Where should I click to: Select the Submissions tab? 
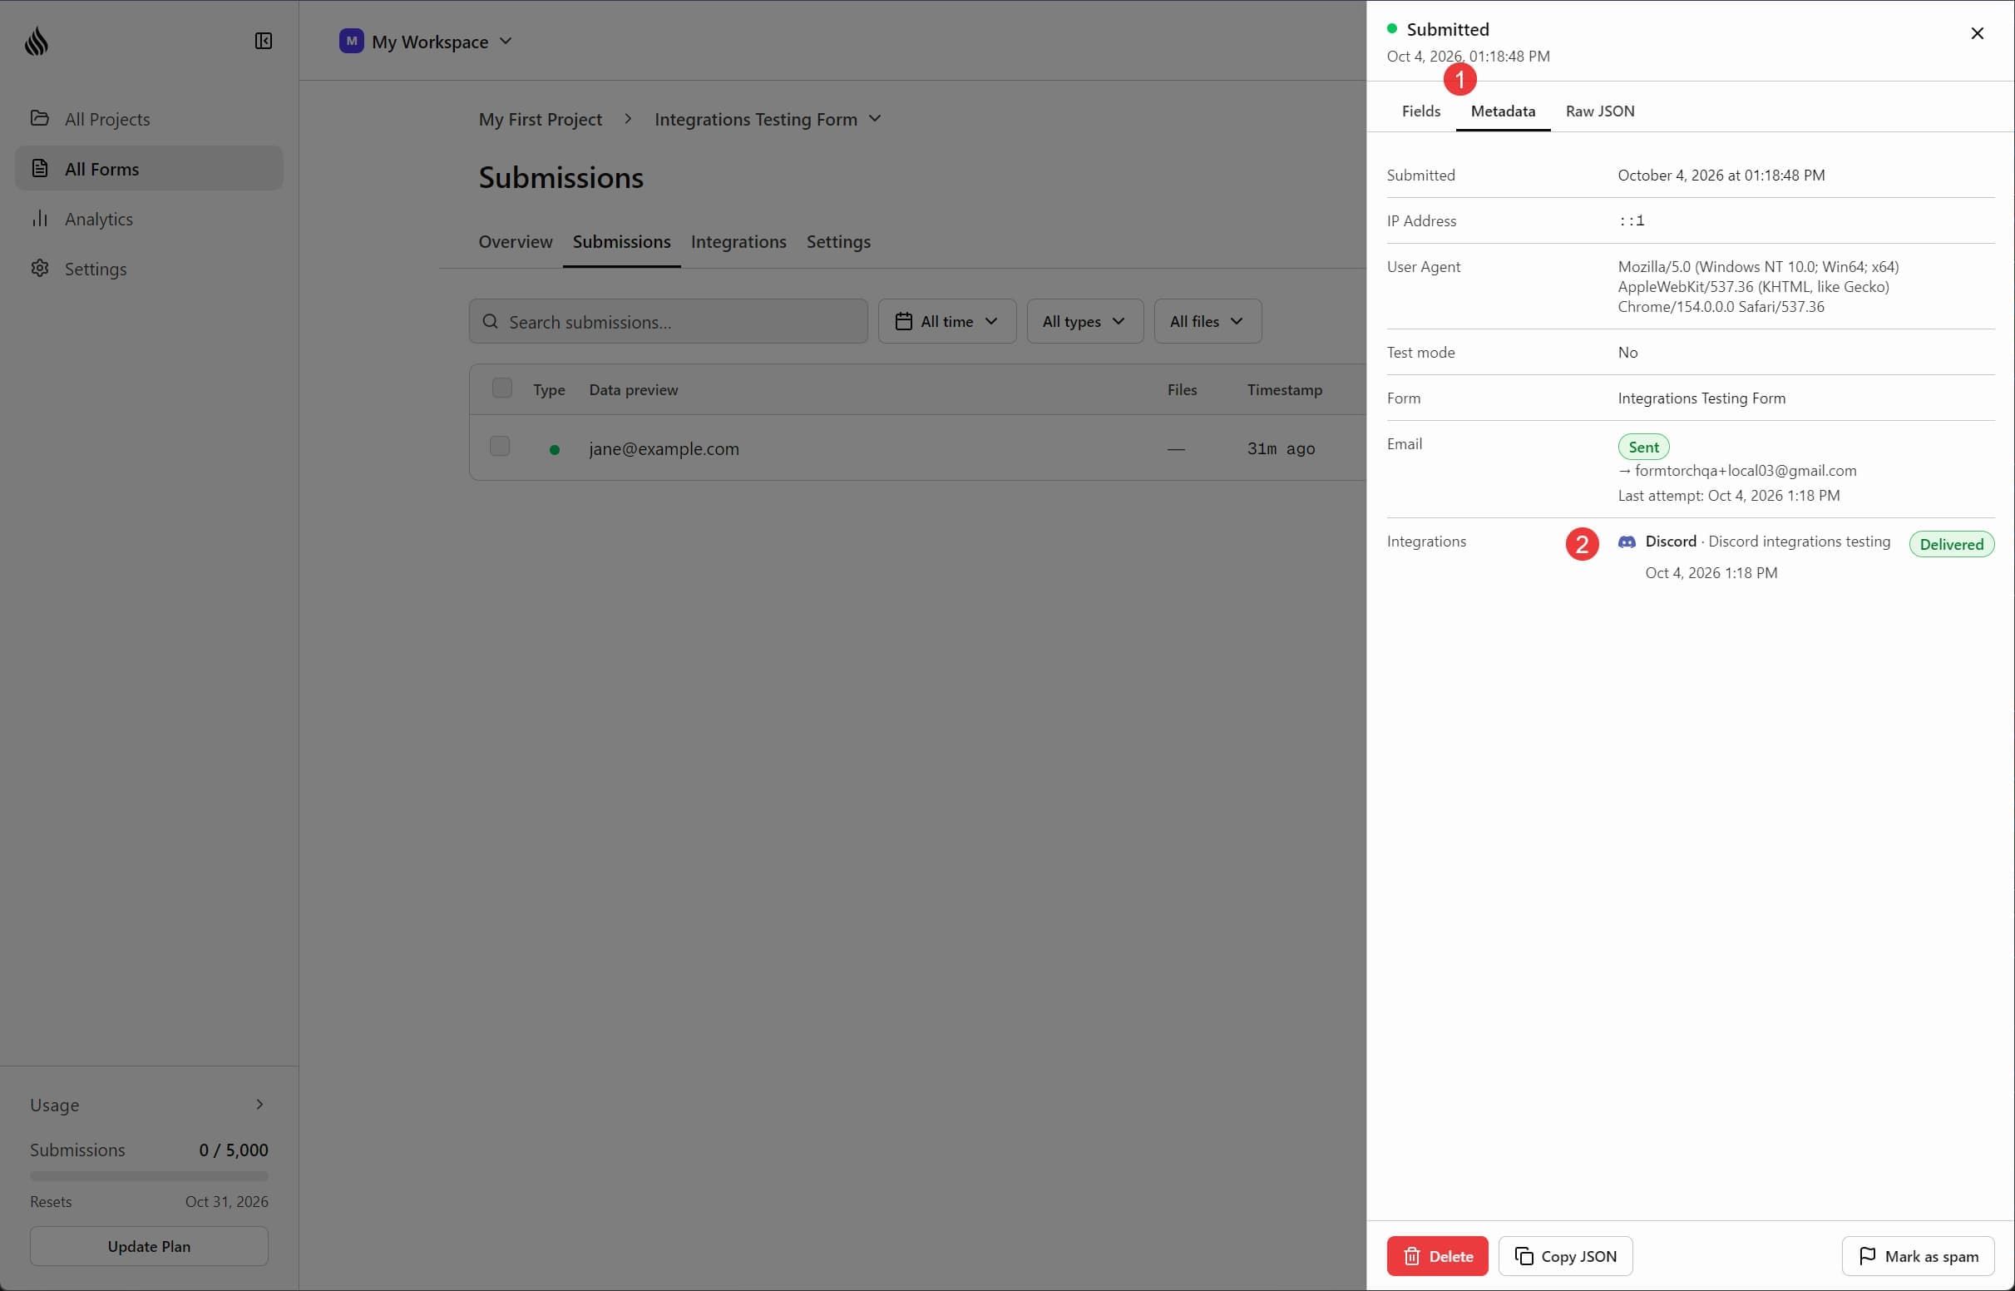[622, 241]
